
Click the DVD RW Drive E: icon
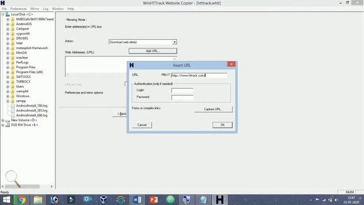click(7, 125)
